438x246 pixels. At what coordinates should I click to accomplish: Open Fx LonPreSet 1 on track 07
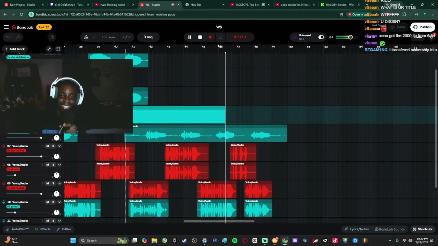pos(16,151)
